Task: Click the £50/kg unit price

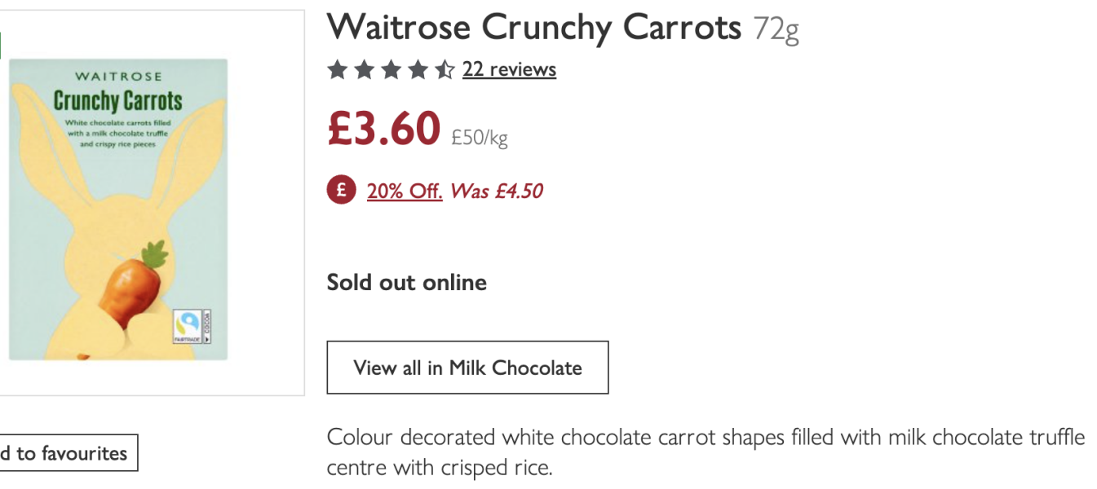Action: point(480,139)
